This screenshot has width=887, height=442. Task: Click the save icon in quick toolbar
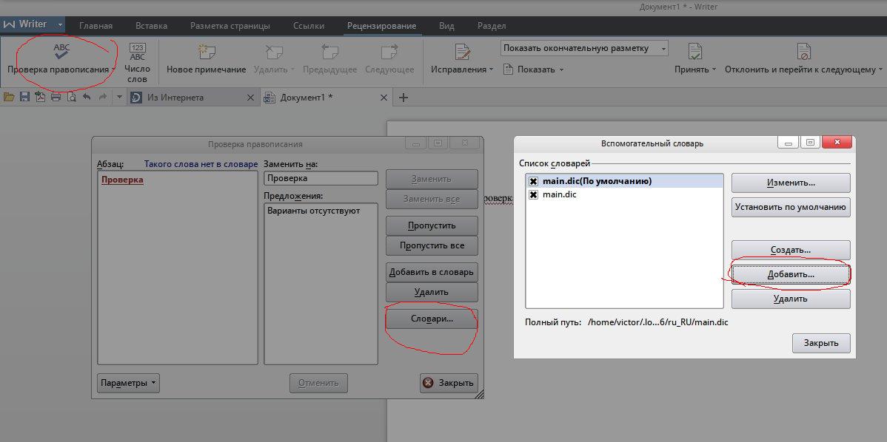tap(24, 97)
